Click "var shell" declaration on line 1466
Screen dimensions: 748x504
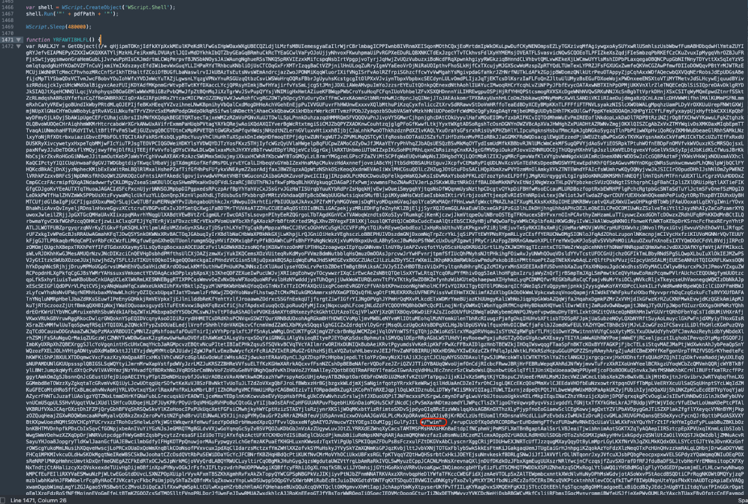click(39, 7)
